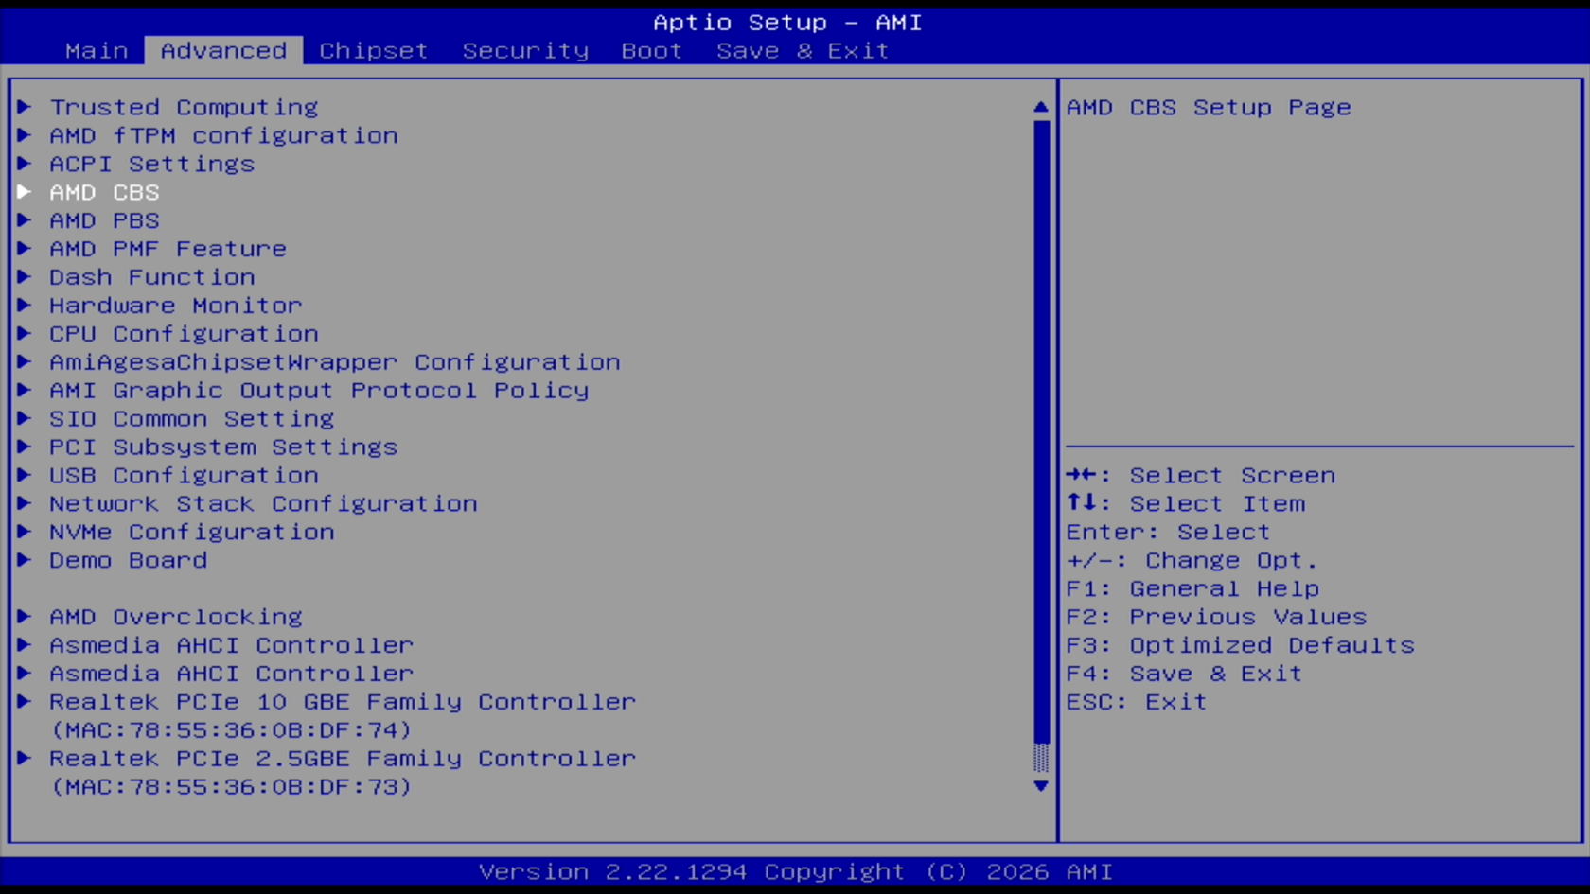Click the arrow beside NVMe Configuration
The height and width of the screenshot is (894, 1590).
(25, 532)
